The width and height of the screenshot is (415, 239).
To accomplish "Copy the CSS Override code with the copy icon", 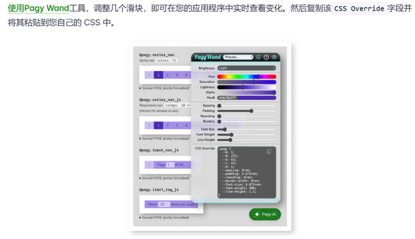I will click(x=269, y=151).
